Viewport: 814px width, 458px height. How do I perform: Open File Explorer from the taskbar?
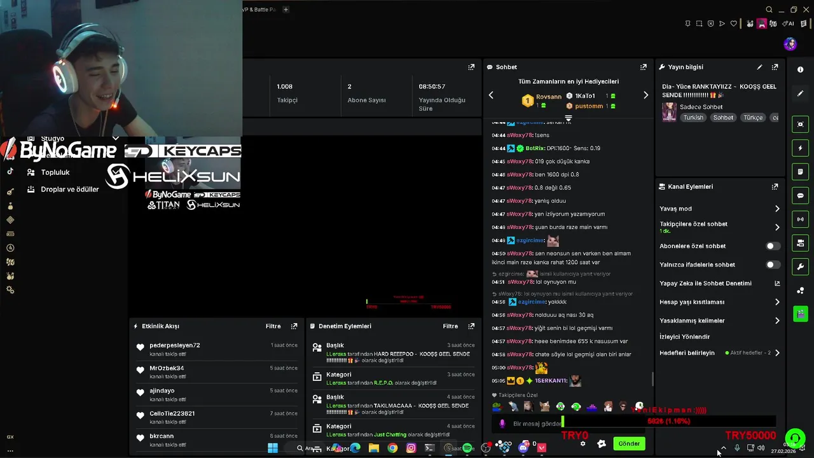pos(374,448)
